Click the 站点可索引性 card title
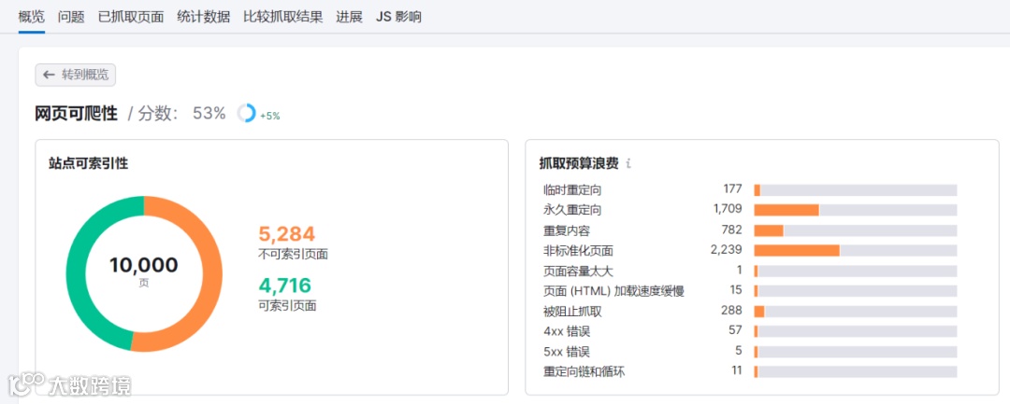The width and height of the screenshot is (1010, 404). pyautogui.click(x=88, y=164)
